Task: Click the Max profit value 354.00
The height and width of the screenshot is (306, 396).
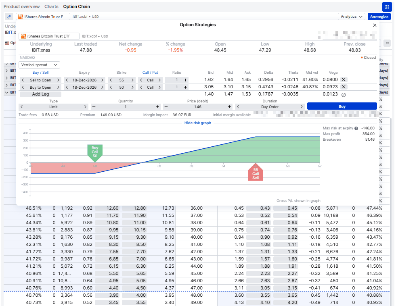Action: click(x=369, y=134)
